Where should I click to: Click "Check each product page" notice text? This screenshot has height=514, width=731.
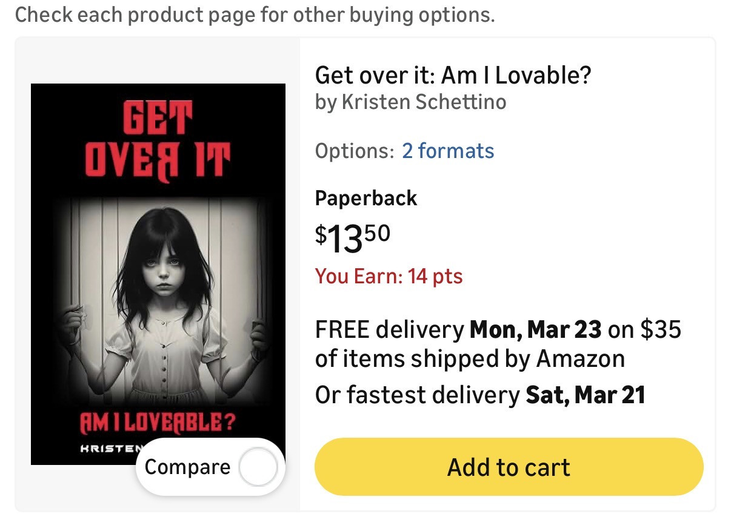point(255,15)
